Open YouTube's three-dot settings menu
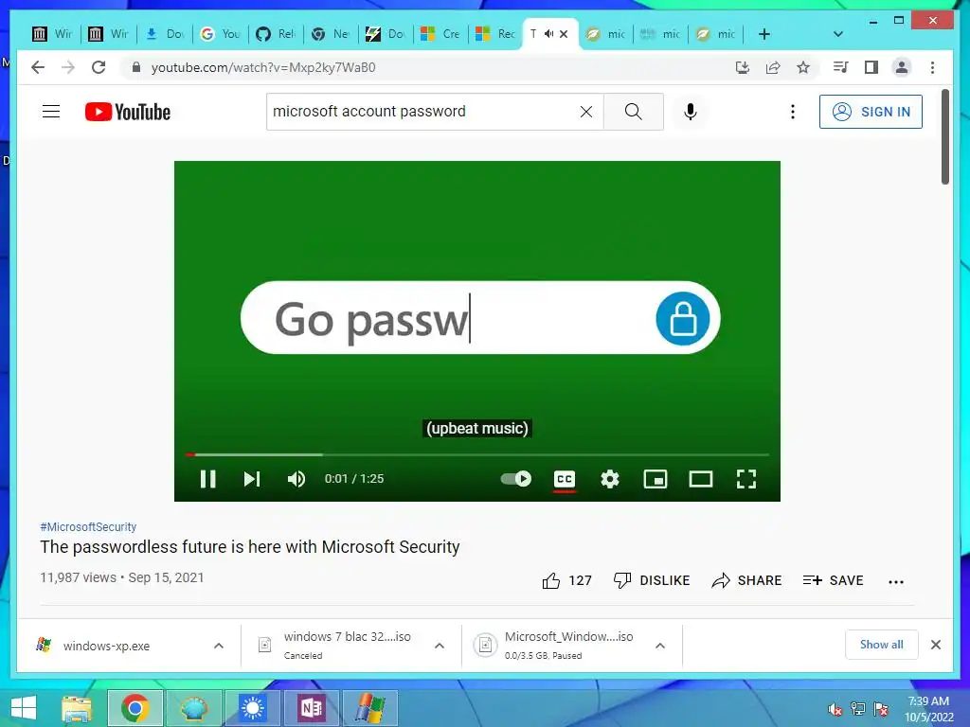This screenshot has height=727, width=970. coord(793,112)
